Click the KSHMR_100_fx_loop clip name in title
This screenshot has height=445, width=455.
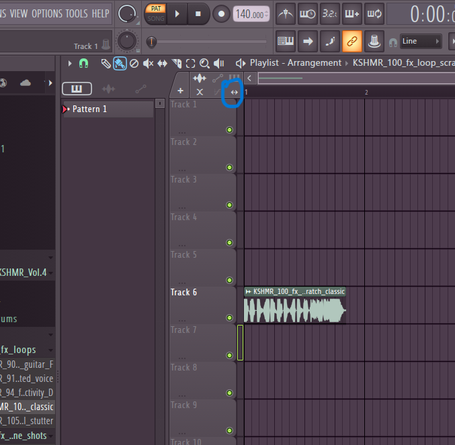(x=404, y=62)
